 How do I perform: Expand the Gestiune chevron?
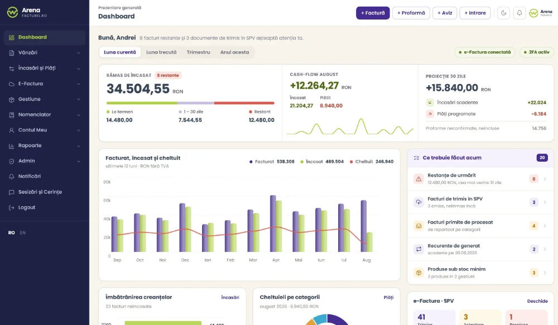pyautogui.click(x=79, y=99)
